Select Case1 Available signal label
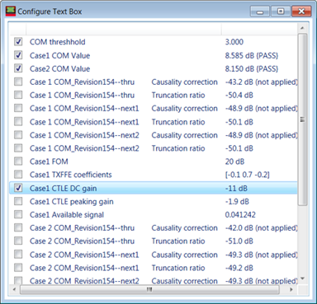 [67, 215]
